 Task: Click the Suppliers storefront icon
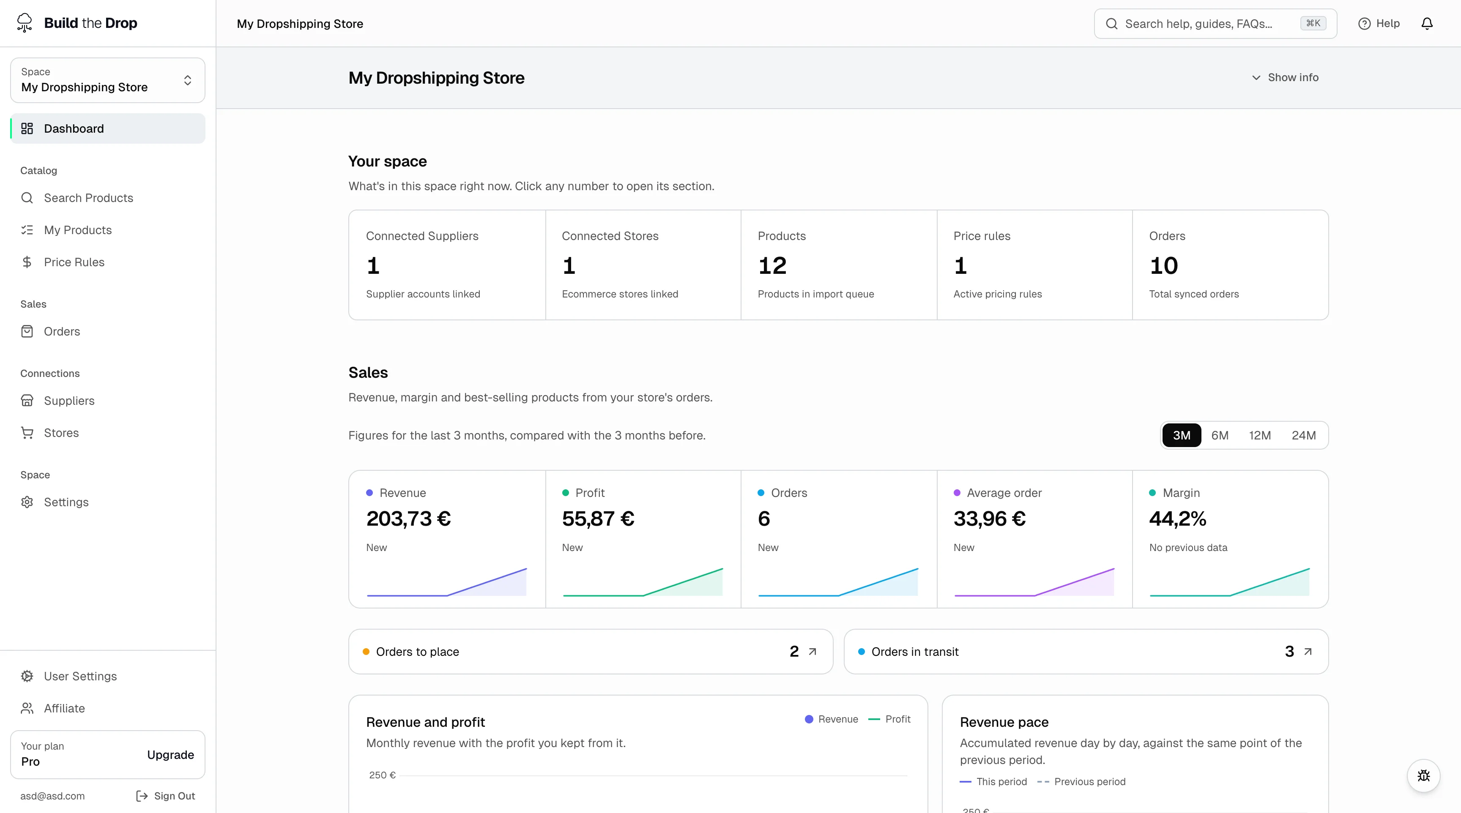(27, 400)
